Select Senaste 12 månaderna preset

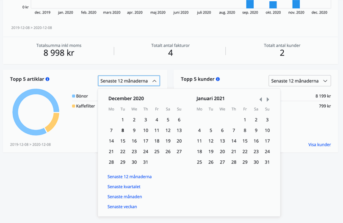[129, 176]
